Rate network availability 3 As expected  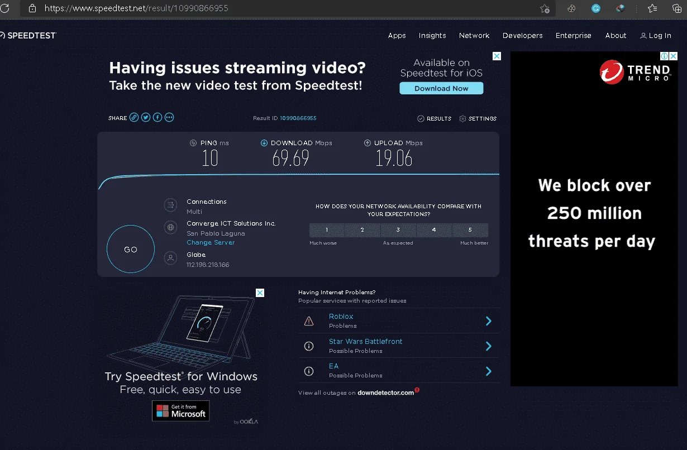click(x=398, y=230)
